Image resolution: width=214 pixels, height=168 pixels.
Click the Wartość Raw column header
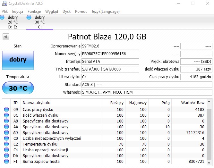189,103
